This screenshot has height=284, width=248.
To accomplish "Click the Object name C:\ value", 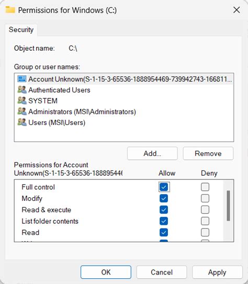I will coord(73,48).
